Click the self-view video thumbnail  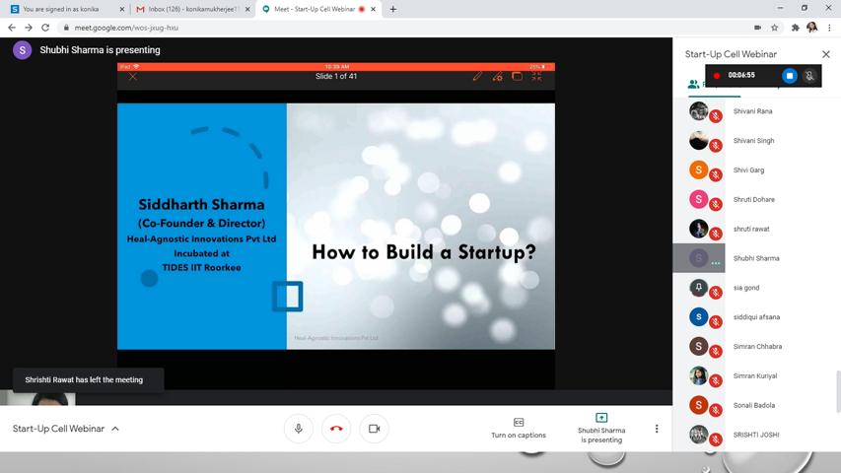[x=37, y=398]
